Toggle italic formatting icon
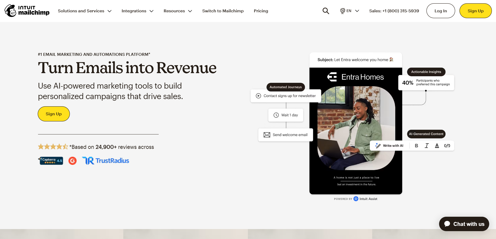Viewport: 496px width, 239px height. [427, 146]
